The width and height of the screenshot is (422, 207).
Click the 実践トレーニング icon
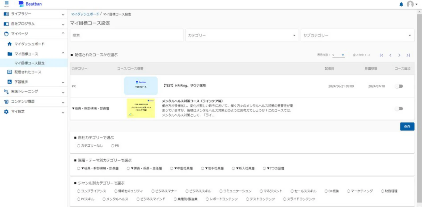click(6, 92)
